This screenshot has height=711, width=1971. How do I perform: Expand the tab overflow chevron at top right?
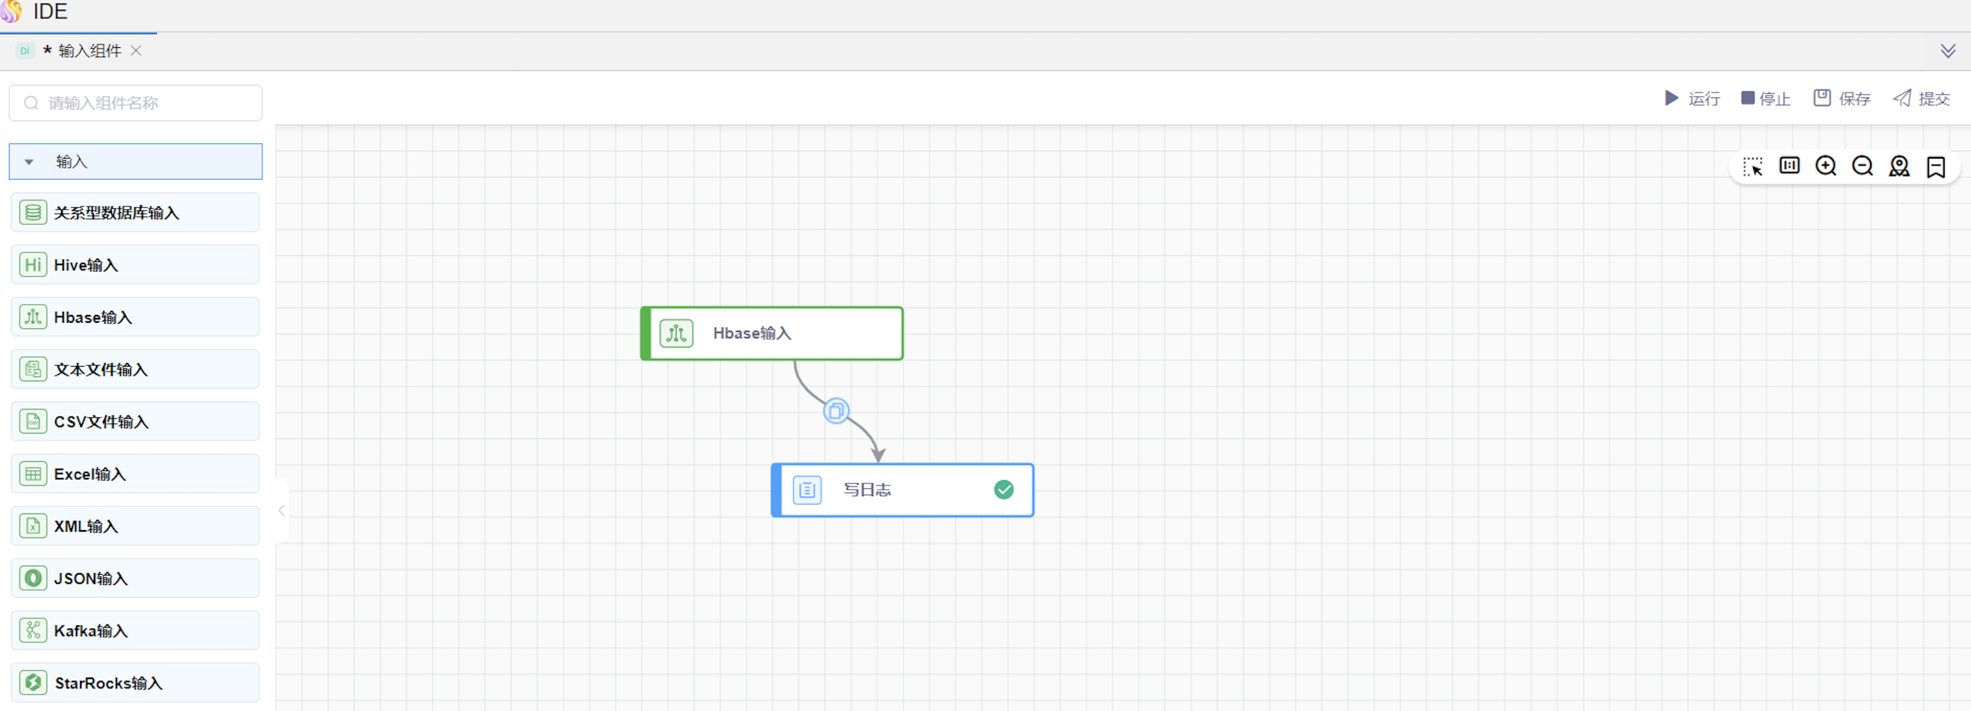(x=1947, y=51)
